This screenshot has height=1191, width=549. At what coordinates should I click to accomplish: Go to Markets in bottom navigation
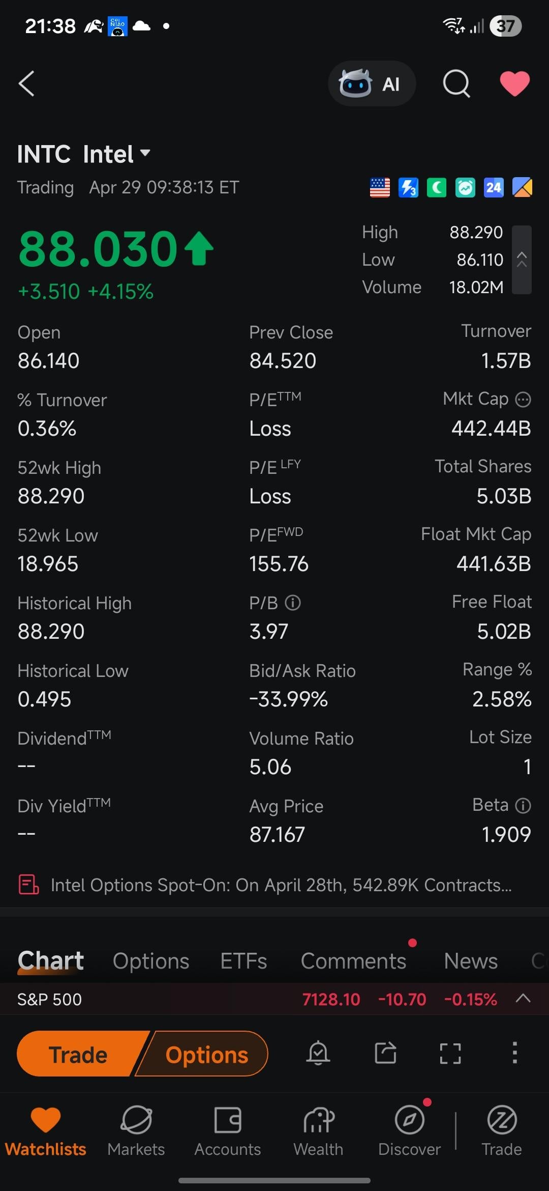136,1131
